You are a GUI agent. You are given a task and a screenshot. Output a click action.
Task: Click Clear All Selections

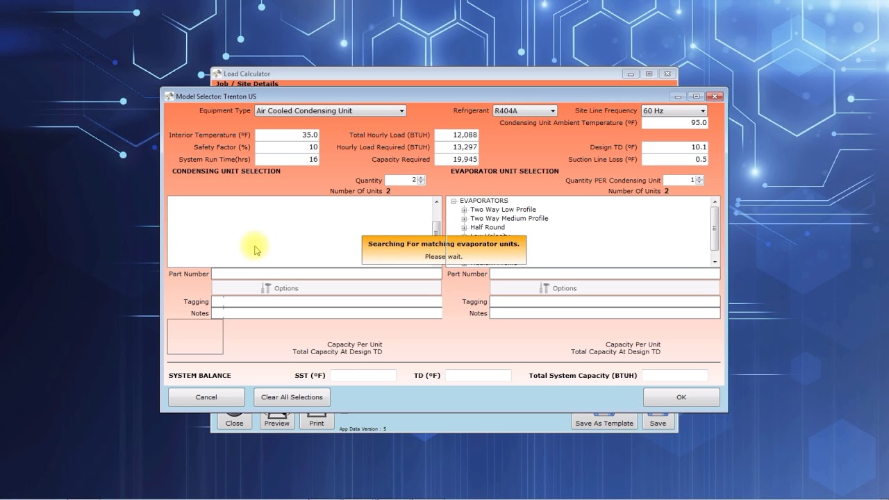(292, 397)
